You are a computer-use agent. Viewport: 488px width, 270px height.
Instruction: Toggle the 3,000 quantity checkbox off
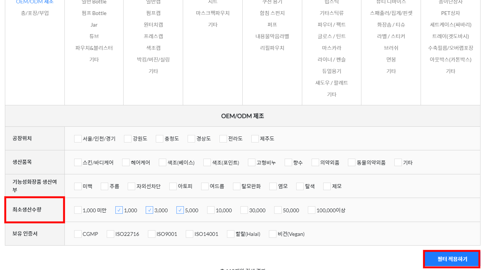click(x=149, y=210)
